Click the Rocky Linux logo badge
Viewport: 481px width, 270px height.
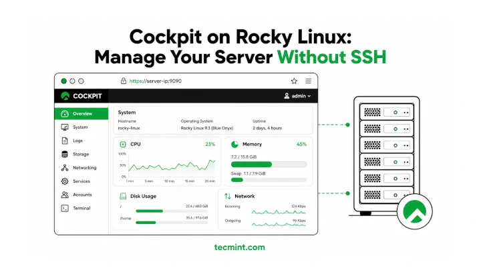(x=415, y=211)
